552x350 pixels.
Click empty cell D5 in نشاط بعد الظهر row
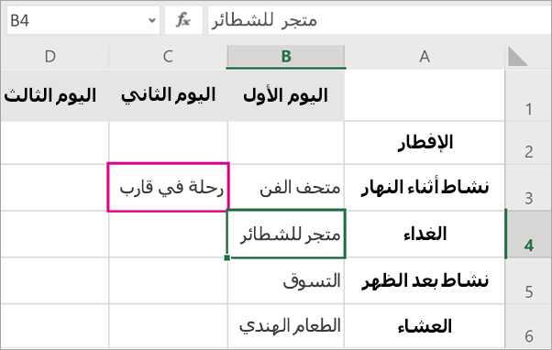55,280
